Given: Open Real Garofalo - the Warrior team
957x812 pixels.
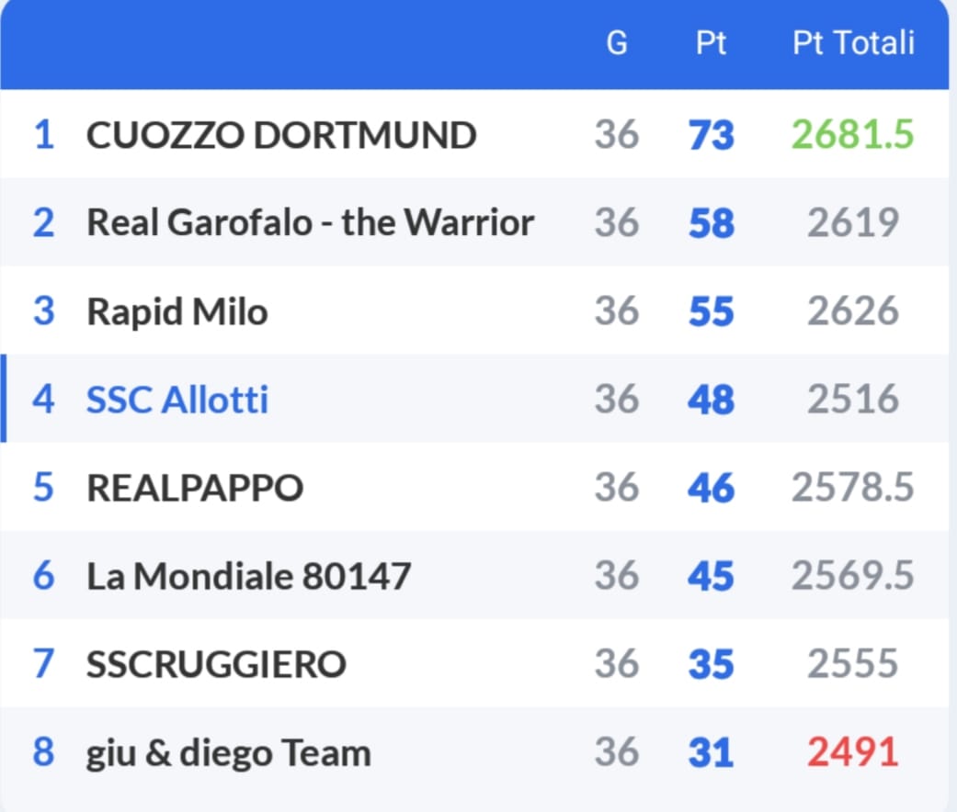Looking at the screenshot, I should (x=310, y=223).
